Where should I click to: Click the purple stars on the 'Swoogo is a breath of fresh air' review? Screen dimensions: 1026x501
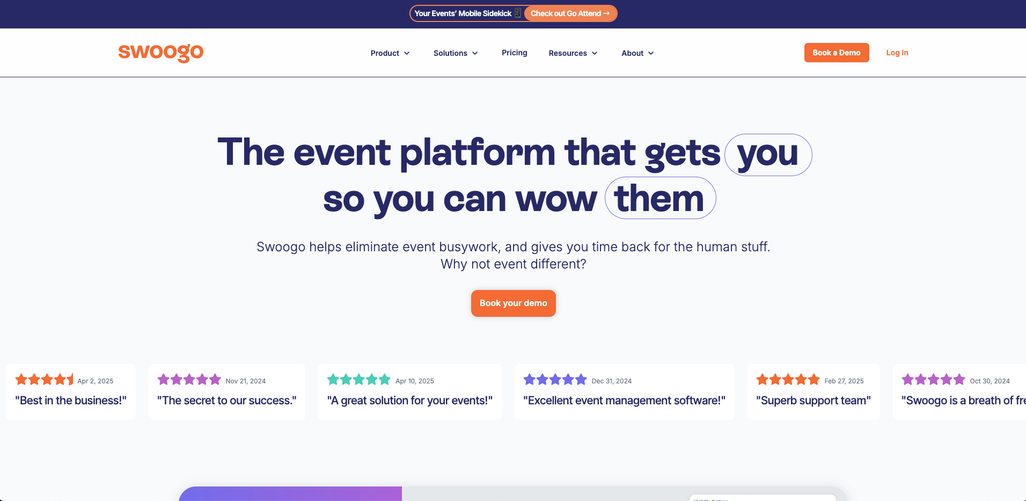(932, 379)
